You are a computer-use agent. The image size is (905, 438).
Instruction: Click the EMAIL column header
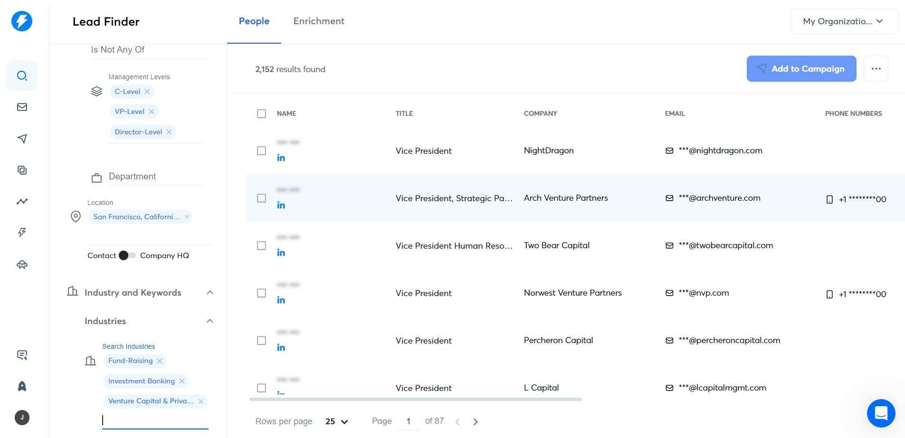pos(675,113)
